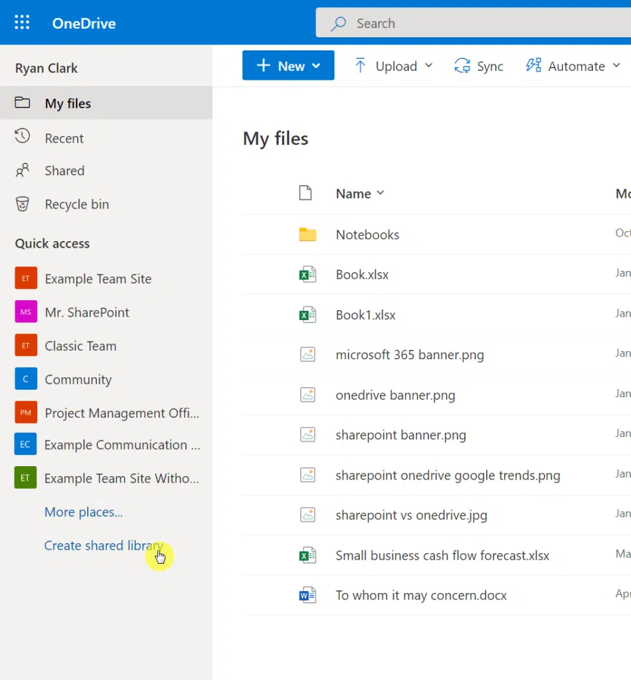Open sharepoint banner.png file

click(401, 435)
